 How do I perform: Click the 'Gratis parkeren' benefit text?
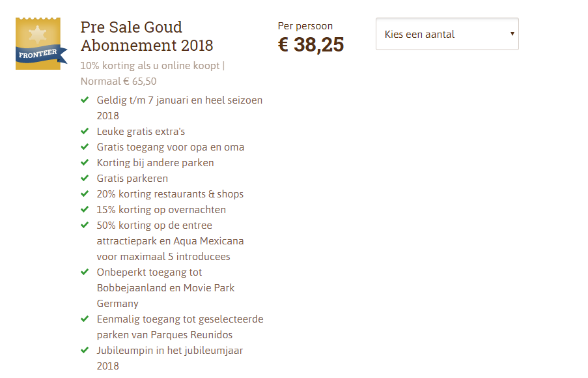(132, 179)
